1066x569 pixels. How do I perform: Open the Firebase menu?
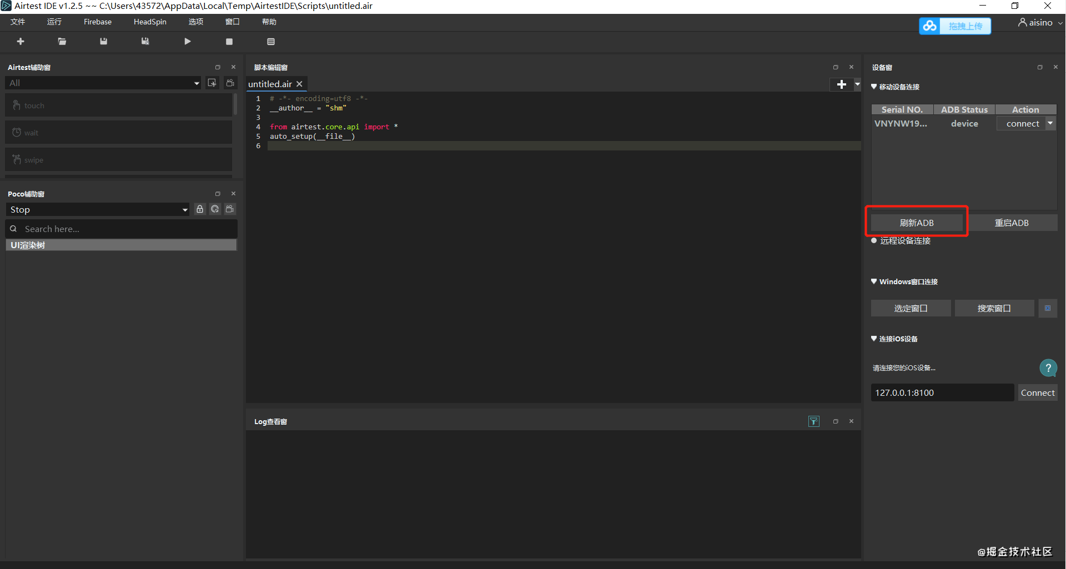click(98, 22)
